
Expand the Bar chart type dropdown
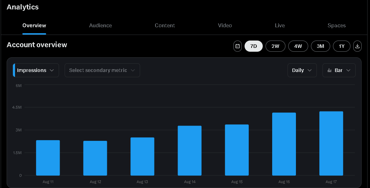tap(339, 70)
